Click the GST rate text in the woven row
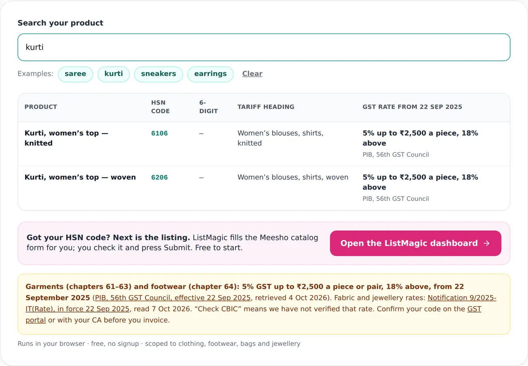 [x=420, y=182]
